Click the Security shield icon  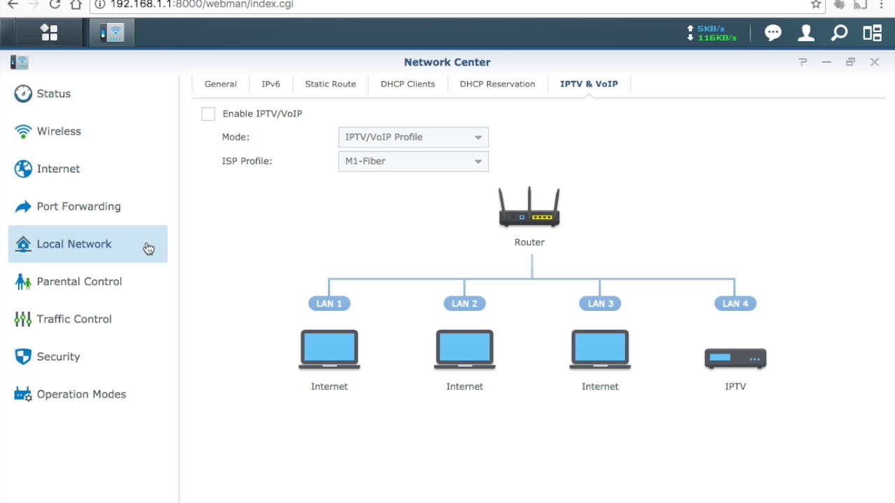(23, 356)
